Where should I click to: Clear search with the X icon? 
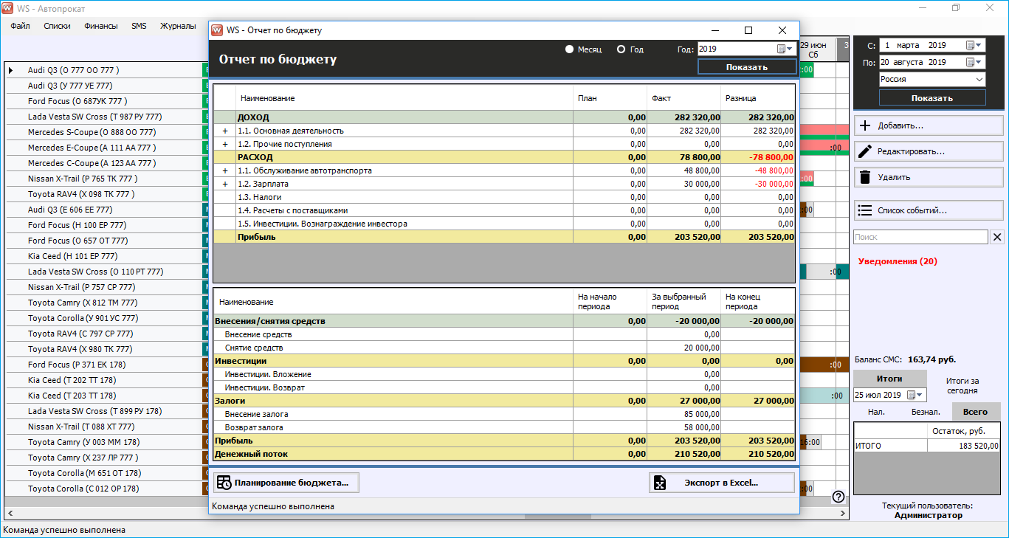click(996, 237)
